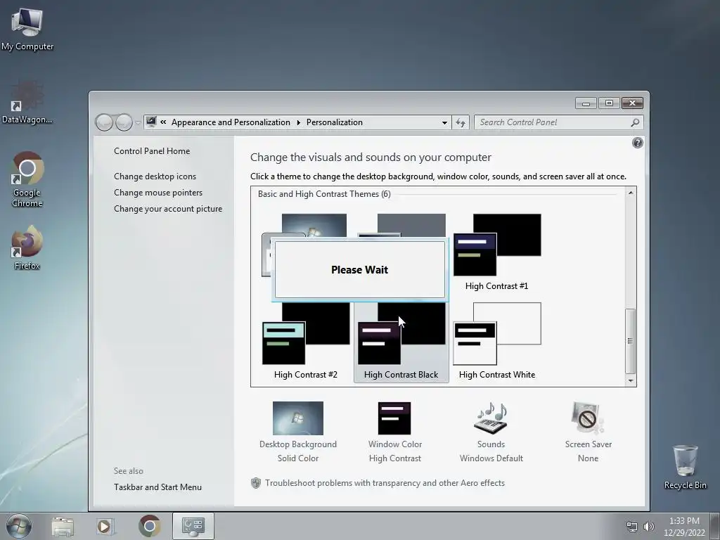Select High Contrast Black theme

point(401,342)
